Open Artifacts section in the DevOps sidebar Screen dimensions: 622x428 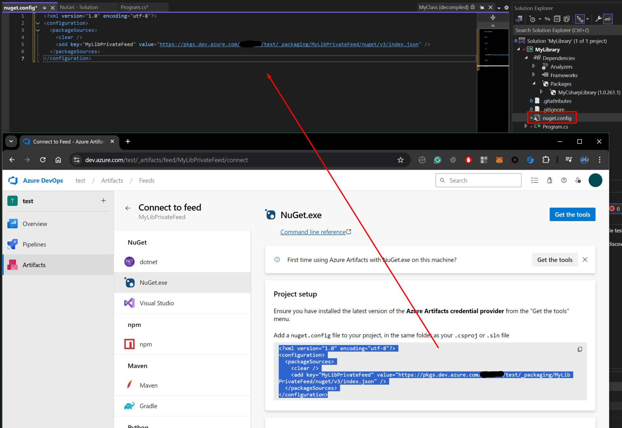coord(34,265)
